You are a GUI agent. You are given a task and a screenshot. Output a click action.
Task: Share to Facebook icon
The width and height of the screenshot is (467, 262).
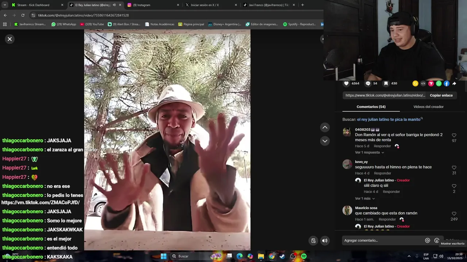coord(446,83)
